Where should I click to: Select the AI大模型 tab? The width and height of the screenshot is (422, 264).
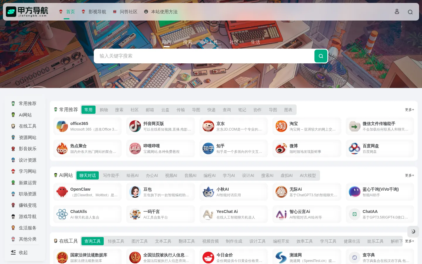click(x=308, y=175)
